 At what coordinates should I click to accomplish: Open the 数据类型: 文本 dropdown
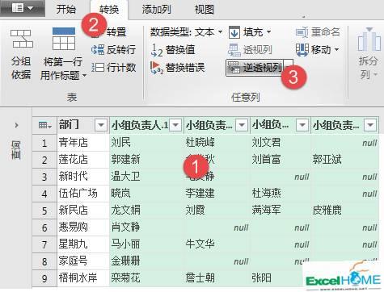click(186, 32)
